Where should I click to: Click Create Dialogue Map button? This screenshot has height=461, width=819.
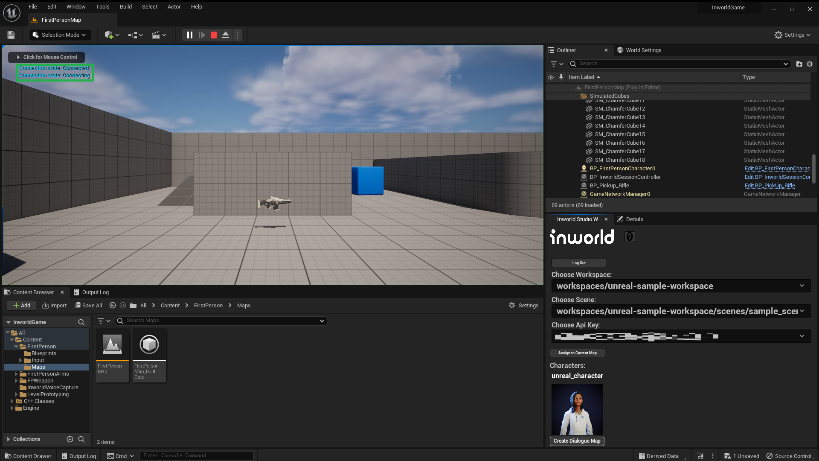[x=577, y=441]
